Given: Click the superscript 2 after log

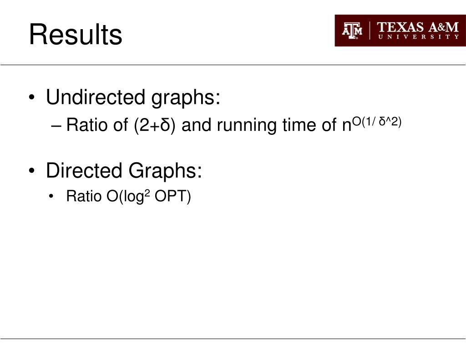Looking at the screenshot, I should pos(147,193).
